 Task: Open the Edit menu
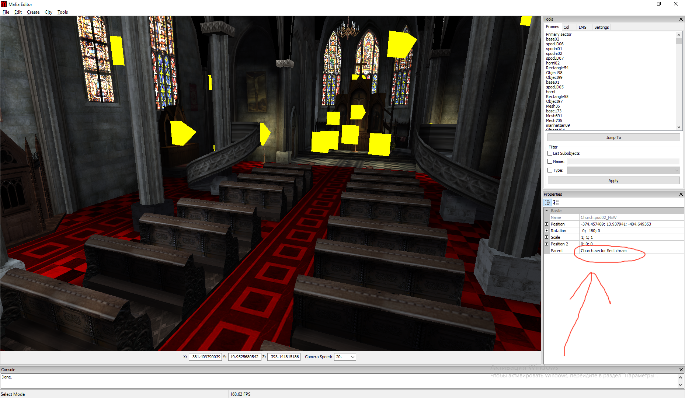[18, 12]
